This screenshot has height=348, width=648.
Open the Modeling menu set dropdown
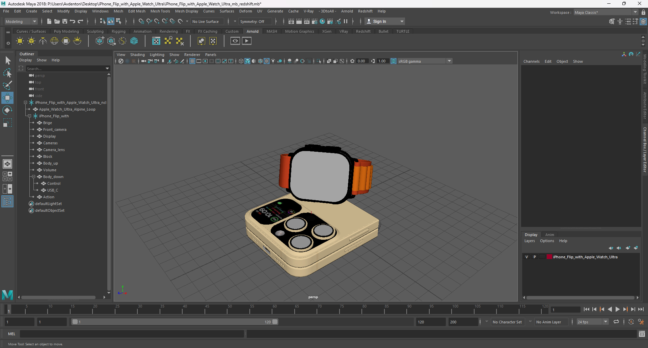21,21
